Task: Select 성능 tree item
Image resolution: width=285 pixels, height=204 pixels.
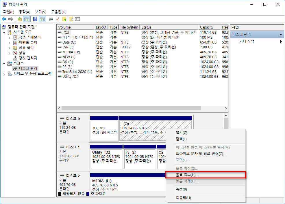Action: pyautogui.click(x=22, y=53)
